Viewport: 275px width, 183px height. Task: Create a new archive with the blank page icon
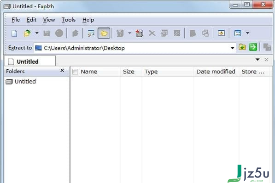(14, 33)
